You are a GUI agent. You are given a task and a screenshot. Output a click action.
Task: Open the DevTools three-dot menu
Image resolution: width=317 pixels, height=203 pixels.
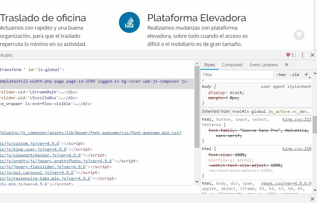point(302,55)
